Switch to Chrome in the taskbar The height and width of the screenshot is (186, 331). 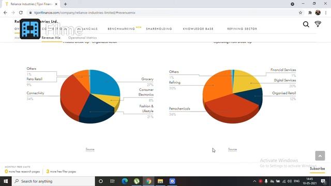click(x=148, y=181)
